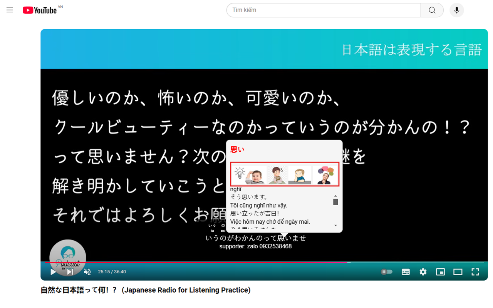Image resolution: width=493 pixels, height=308 pixels.
Task: Unmute the video volume
Action: point(87,272)
